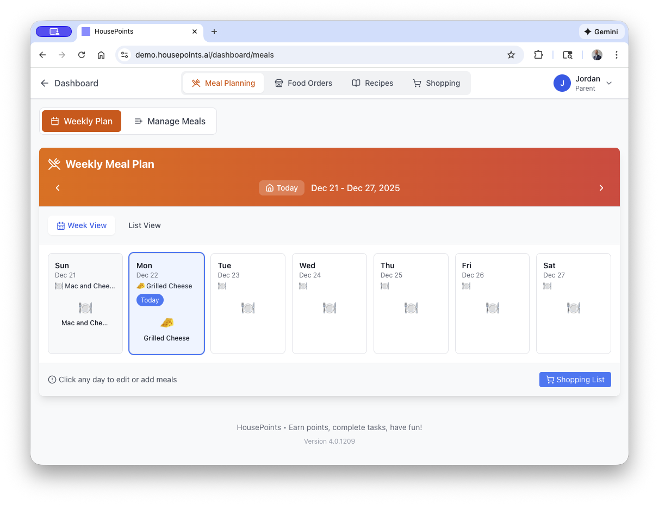Open the Sun Dec 21 day card
Screen dimensions: 659x505
(85, 304)
